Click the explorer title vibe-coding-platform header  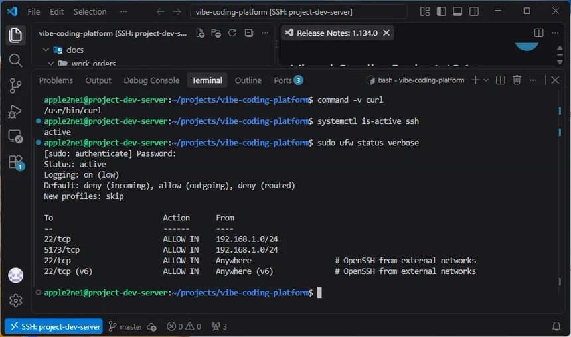(x=112, y=33)
